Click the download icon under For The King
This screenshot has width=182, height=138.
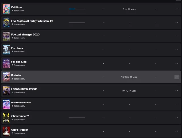point(12,65)
